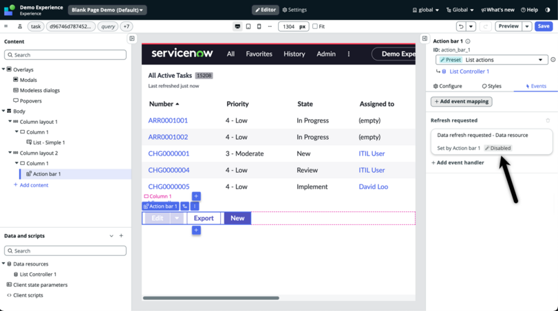Viewport: 558px width, 311px height.
Task: Open Preview options dropdown arrow
Action: pos(527,26)
